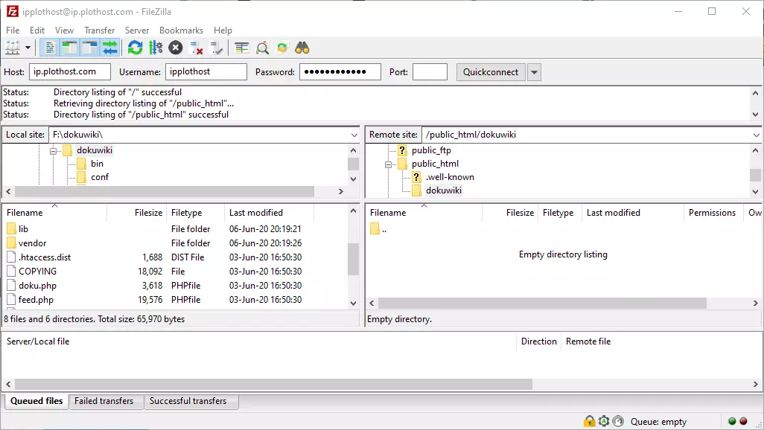Sort remote files by Filetype column
The height and width of the screenshot is (430, 764).
pyautogui.click(x=558, y=213)
